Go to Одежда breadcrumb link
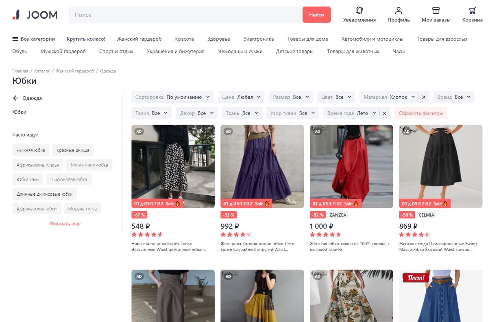The width and height of the screenshot is (488, 322). point(108,71)
